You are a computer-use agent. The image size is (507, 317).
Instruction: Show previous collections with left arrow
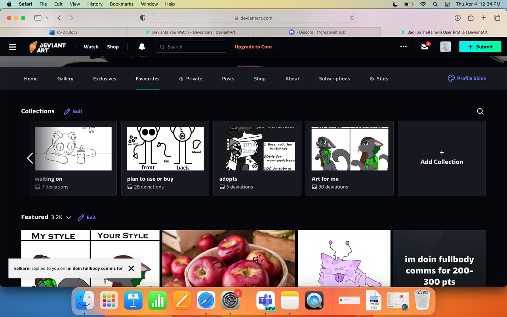[x=30, y=158]
